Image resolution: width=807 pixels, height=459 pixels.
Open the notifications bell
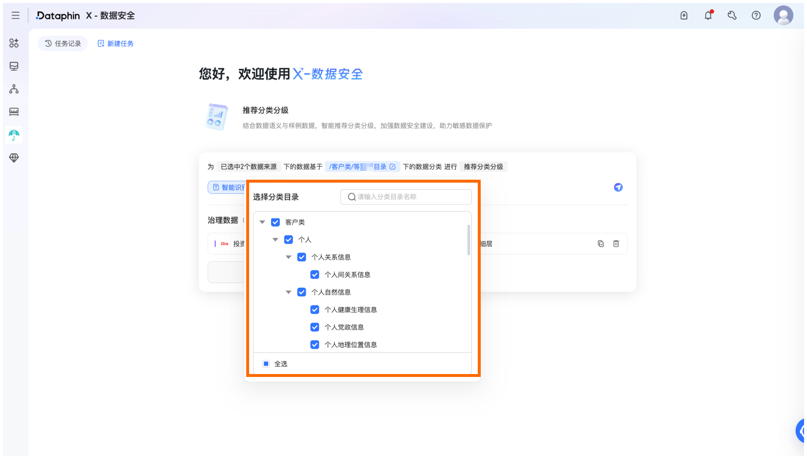(x=708, y=15)
